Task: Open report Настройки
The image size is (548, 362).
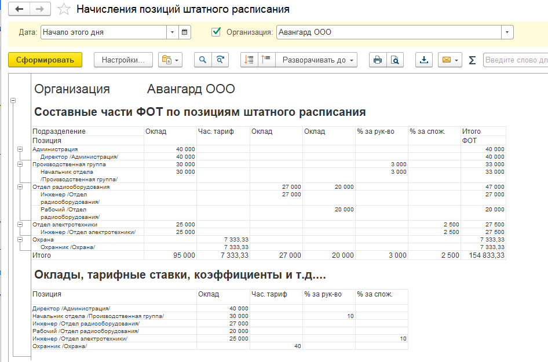Action: [x=123, y=60]
